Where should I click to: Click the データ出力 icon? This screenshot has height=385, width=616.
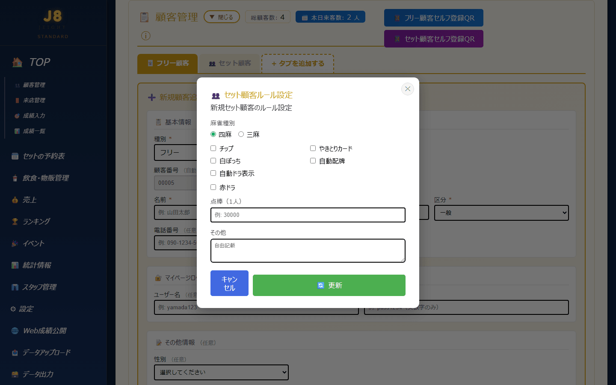point(15,374)
